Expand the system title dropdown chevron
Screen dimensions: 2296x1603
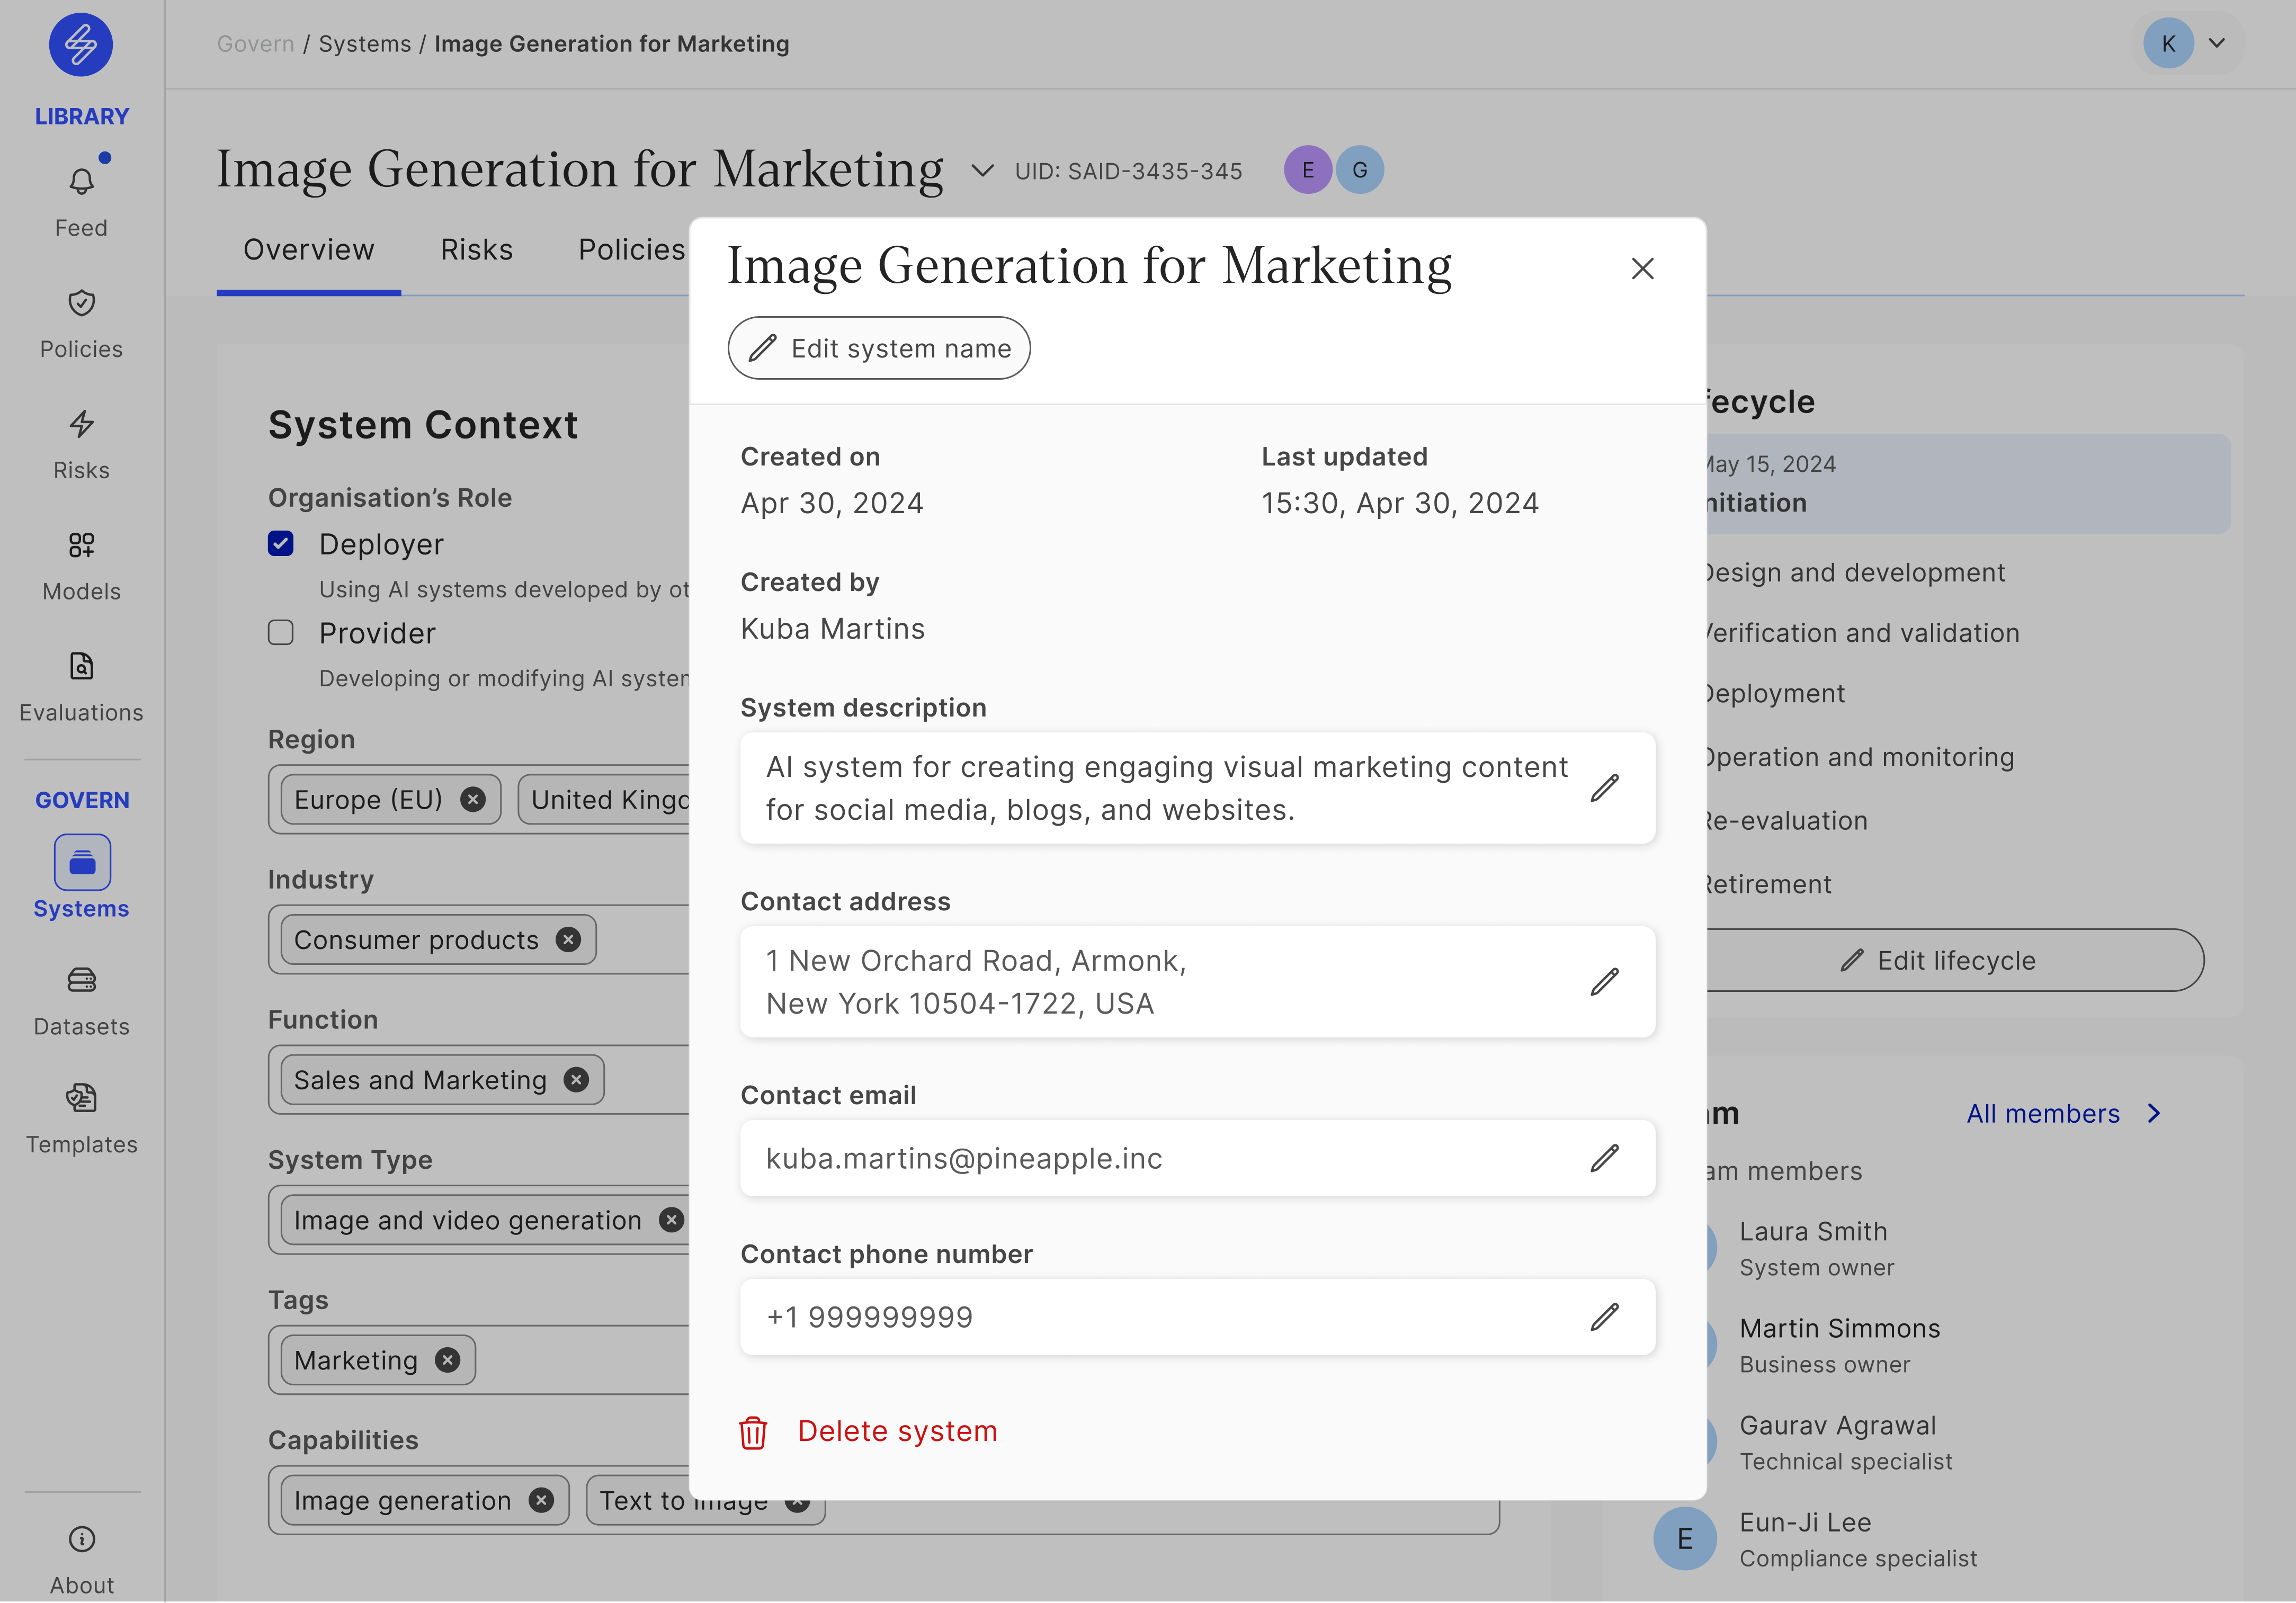click(983, 171)
